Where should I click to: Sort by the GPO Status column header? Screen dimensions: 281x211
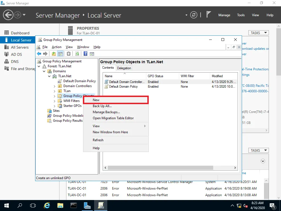coord(162,76)
